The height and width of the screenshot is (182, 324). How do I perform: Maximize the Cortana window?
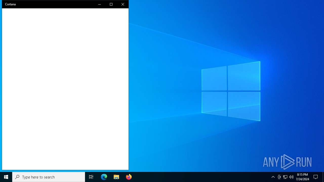[x=111, y=4]
